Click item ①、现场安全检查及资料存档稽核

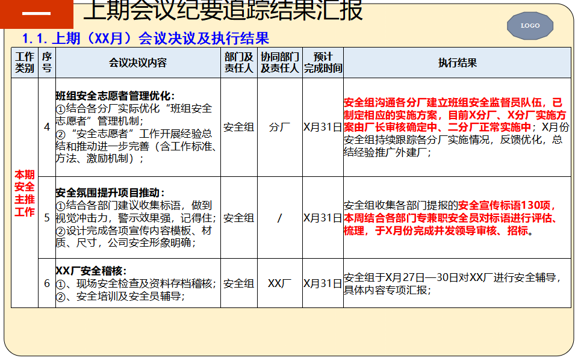(x=135, y=283)
